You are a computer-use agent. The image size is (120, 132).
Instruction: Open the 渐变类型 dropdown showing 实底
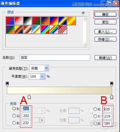39,68
